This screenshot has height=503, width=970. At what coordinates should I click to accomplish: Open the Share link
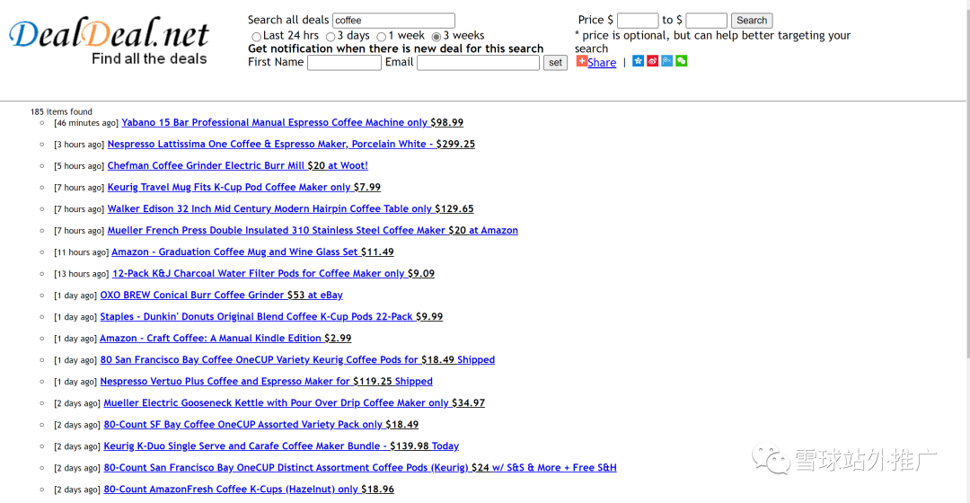tap(601, 63)
